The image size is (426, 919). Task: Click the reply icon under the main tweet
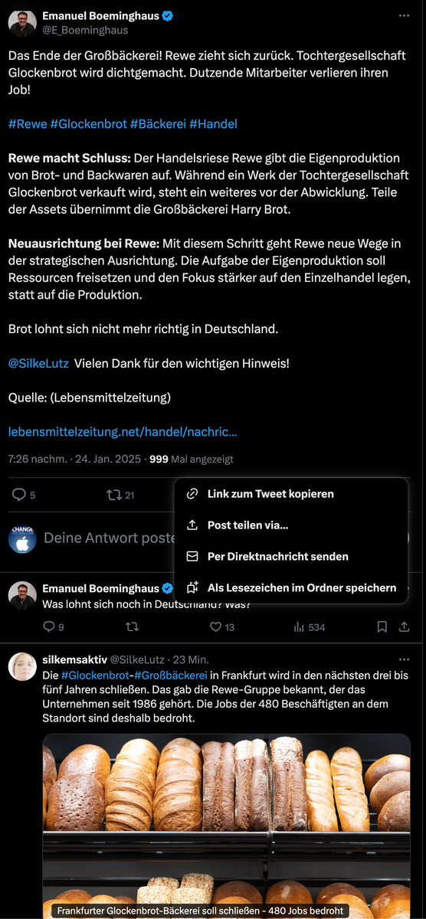[x=19, y=495]
